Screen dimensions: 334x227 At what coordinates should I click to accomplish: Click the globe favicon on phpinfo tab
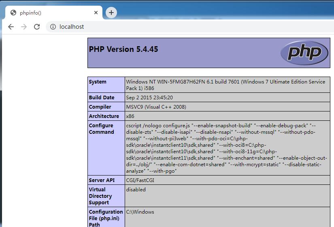click(x=13, y=13)
